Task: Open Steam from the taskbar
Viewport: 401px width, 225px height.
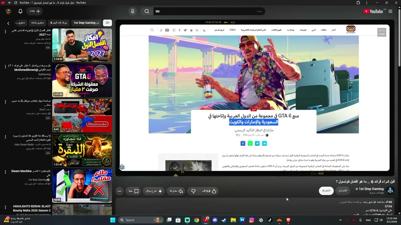Action: (x=224, y=220)
